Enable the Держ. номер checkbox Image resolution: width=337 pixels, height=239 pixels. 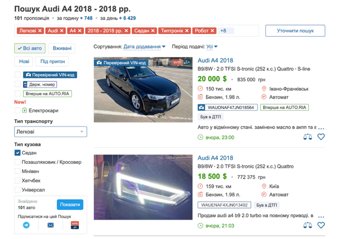click(x=17, y=85)
